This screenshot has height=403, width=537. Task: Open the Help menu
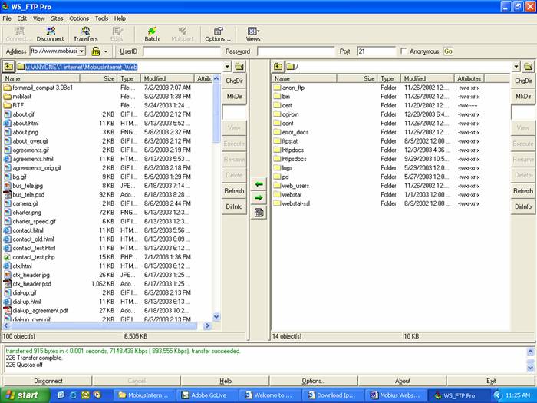120,18
